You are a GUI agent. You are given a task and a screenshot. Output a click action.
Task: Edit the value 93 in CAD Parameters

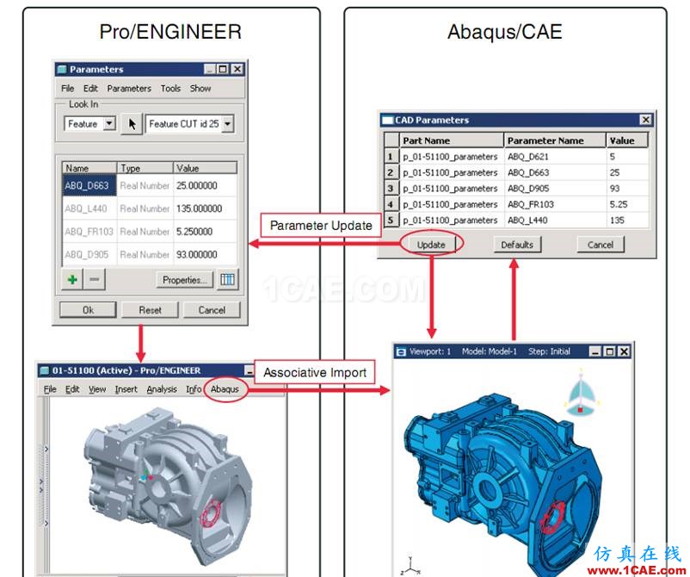tap(627, 189)
